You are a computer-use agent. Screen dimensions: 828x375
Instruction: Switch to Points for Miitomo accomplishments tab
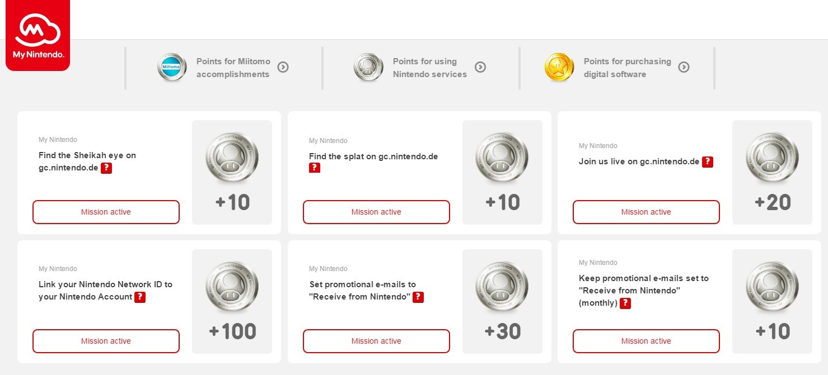[x=233, y=68]
